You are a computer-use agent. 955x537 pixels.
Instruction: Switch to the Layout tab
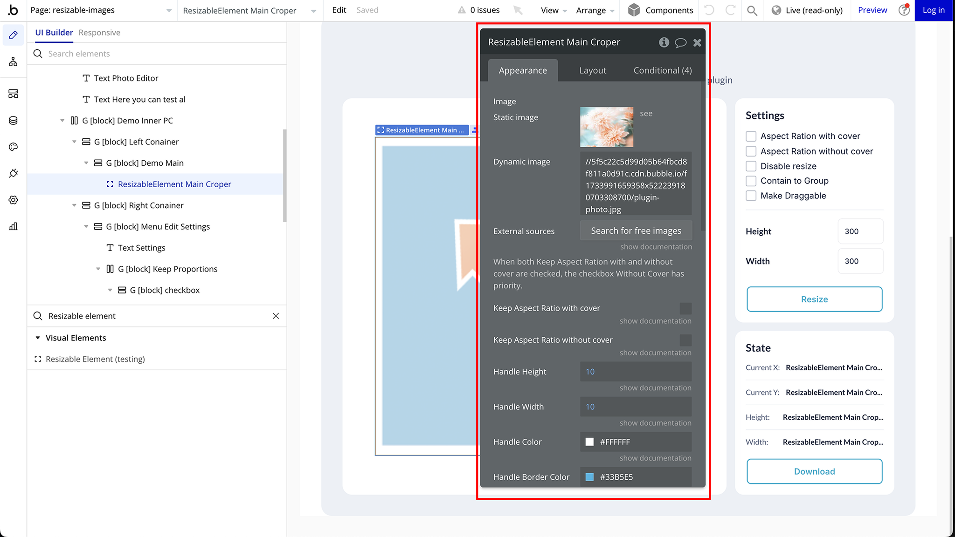pyautogui.click(x=592, y=70)
